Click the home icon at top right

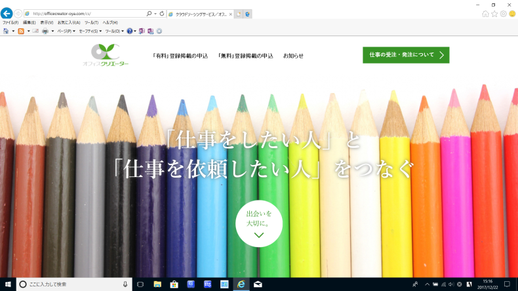tap(485, 14)
